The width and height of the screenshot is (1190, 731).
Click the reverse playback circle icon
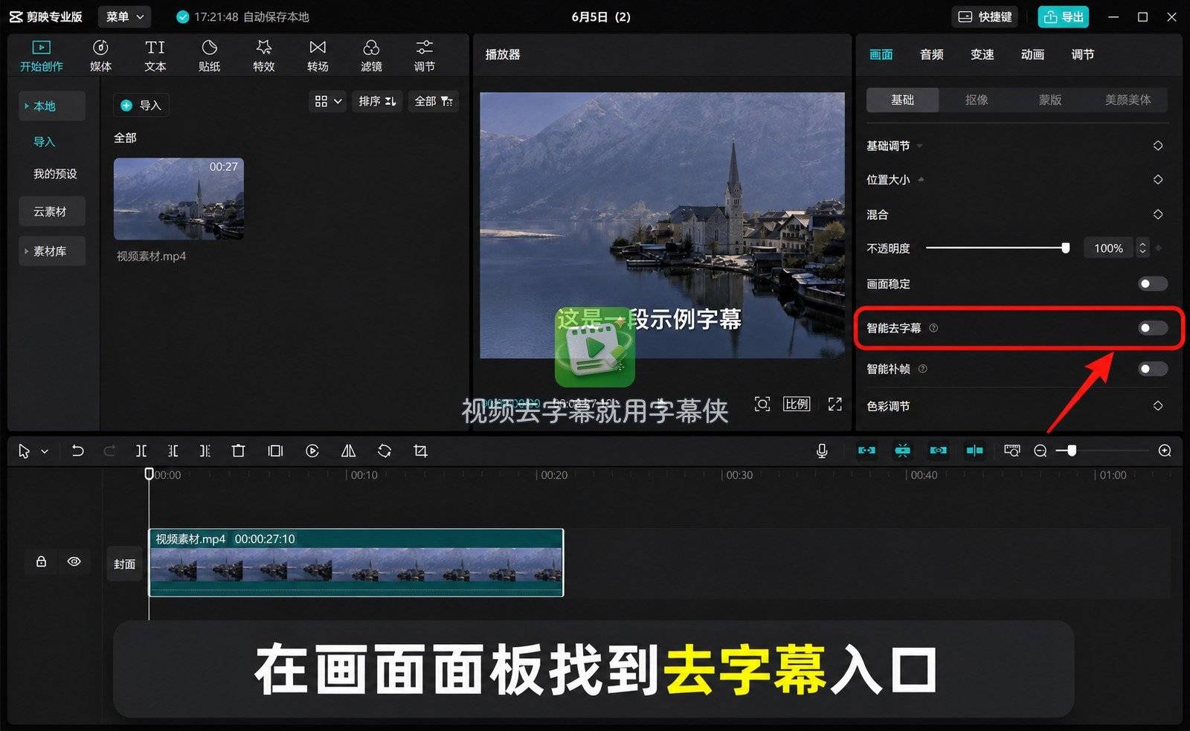tap(312, 451)
